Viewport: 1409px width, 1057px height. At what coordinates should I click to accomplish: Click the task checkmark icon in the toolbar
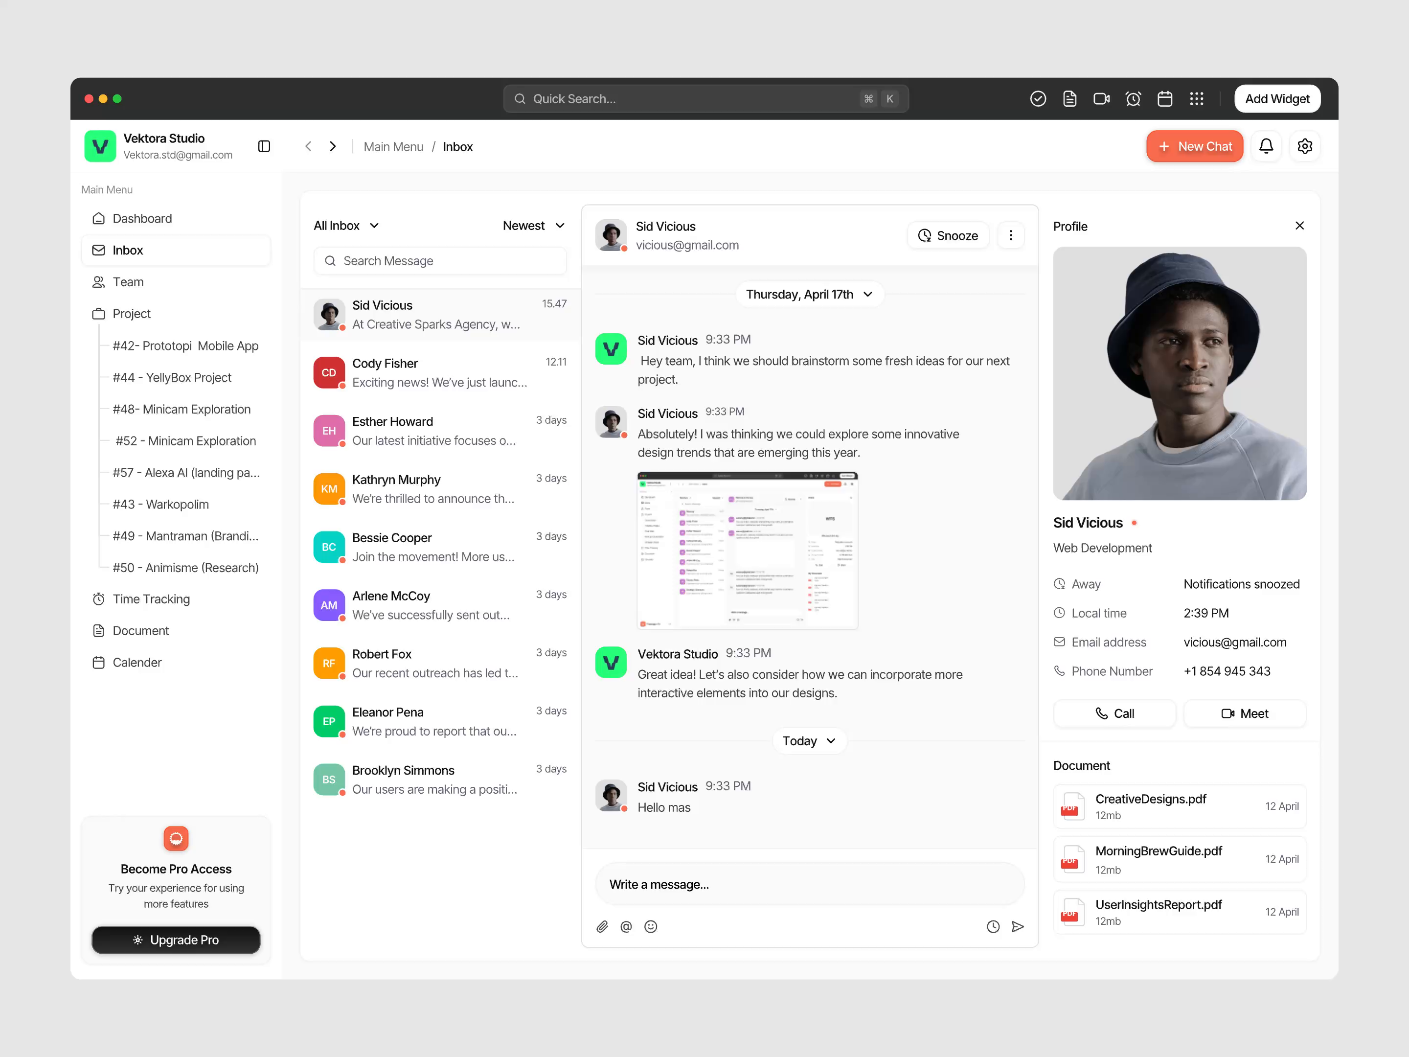[1038, 99]
